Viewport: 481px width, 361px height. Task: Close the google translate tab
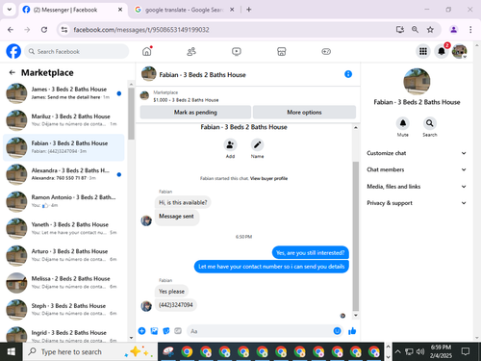pyautogui.click(x=232, y=10)
